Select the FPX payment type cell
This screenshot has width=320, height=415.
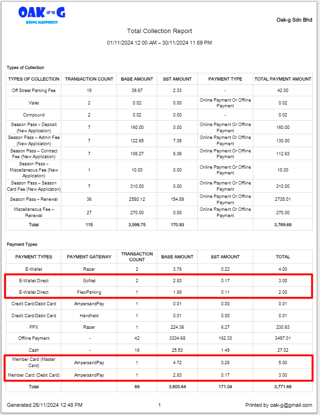(34, 327)
